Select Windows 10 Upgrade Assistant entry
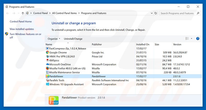 tap(66, 84)
